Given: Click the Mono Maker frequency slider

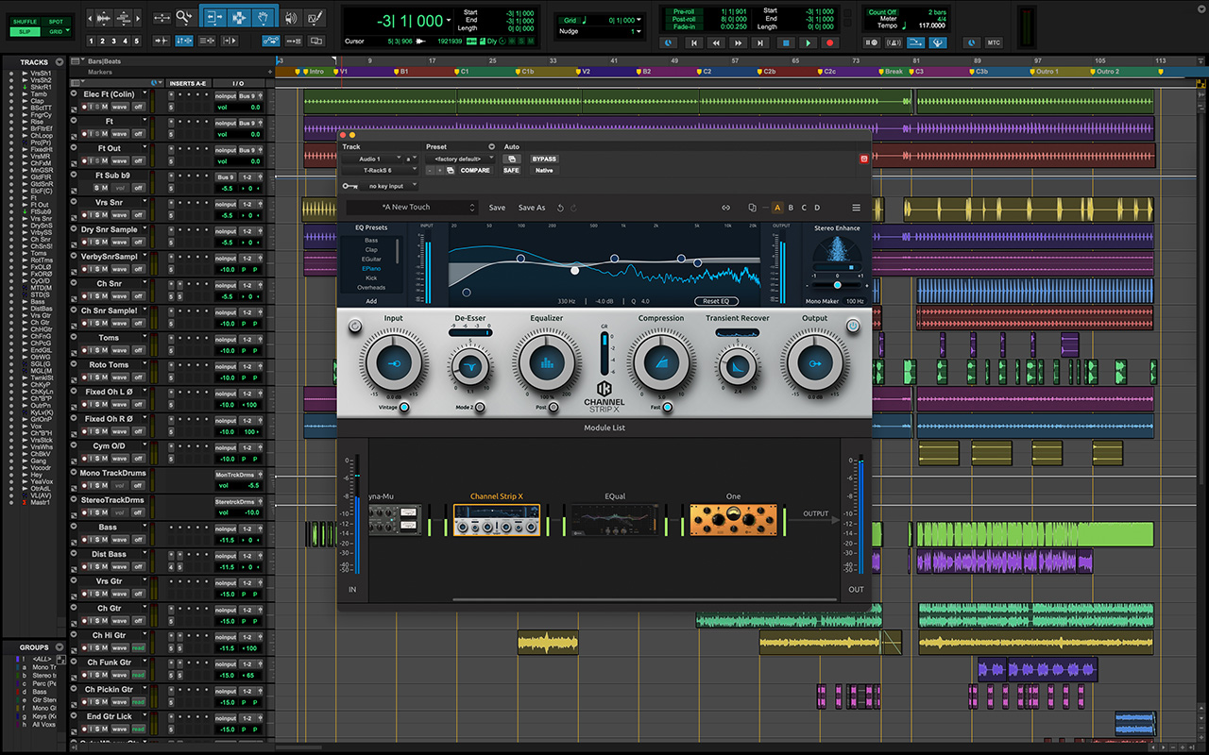Looking at the screenshot, I should click(837, 285).
